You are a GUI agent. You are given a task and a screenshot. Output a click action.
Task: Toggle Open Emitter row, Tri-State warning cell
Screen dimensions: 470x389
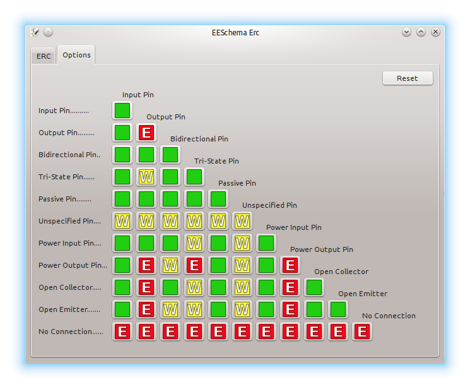pos(194,309)
